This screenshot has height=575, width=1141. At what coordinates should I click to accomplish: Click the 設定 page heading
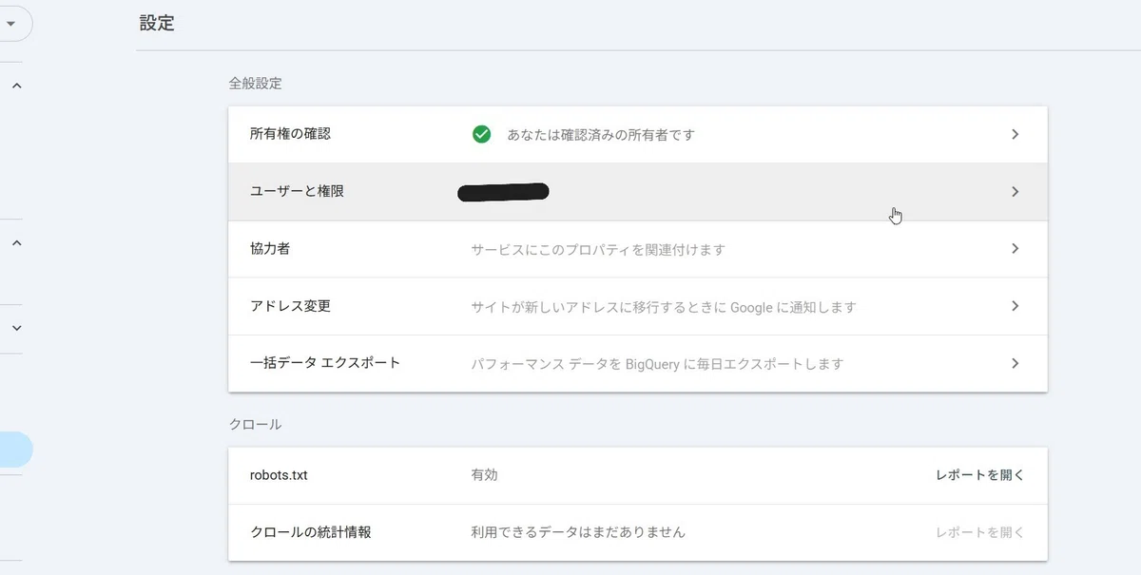(x=157, y=24)
